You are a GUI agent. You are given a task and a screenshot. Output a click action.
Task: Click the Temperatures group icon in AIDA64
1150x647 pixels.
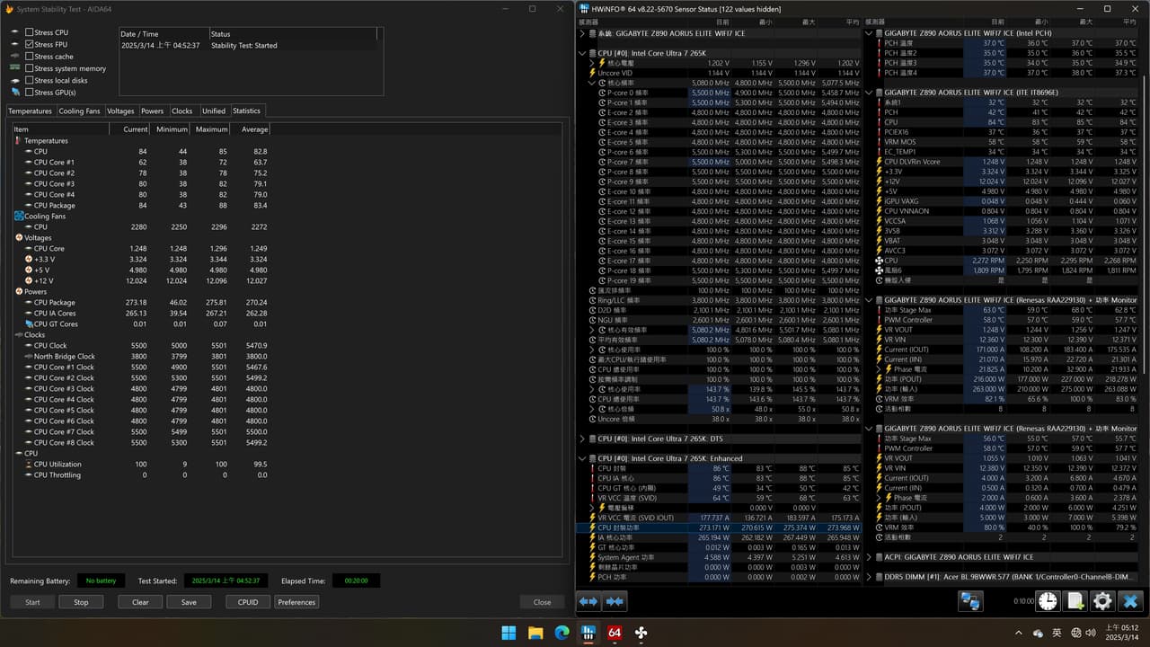click(x=19, y=141)
